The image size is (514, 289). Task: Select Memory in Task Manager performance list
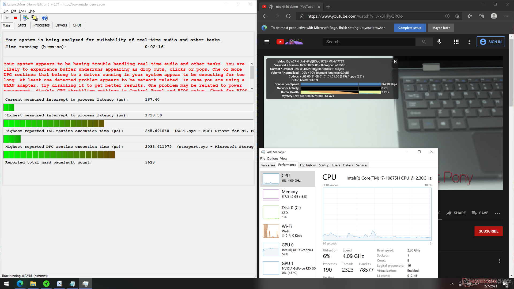[x=288, y=195]
